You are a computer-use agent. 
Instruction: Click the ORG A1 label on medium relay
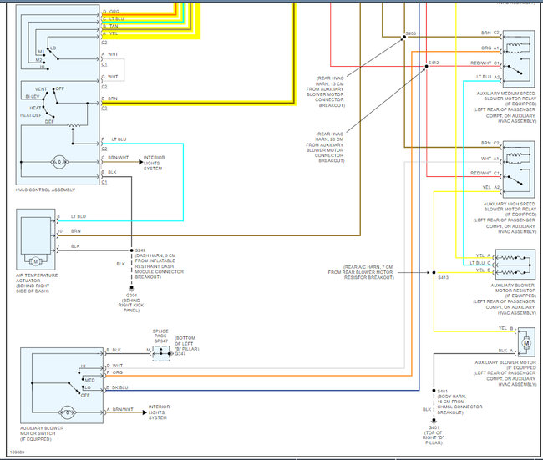pos(490,48)
